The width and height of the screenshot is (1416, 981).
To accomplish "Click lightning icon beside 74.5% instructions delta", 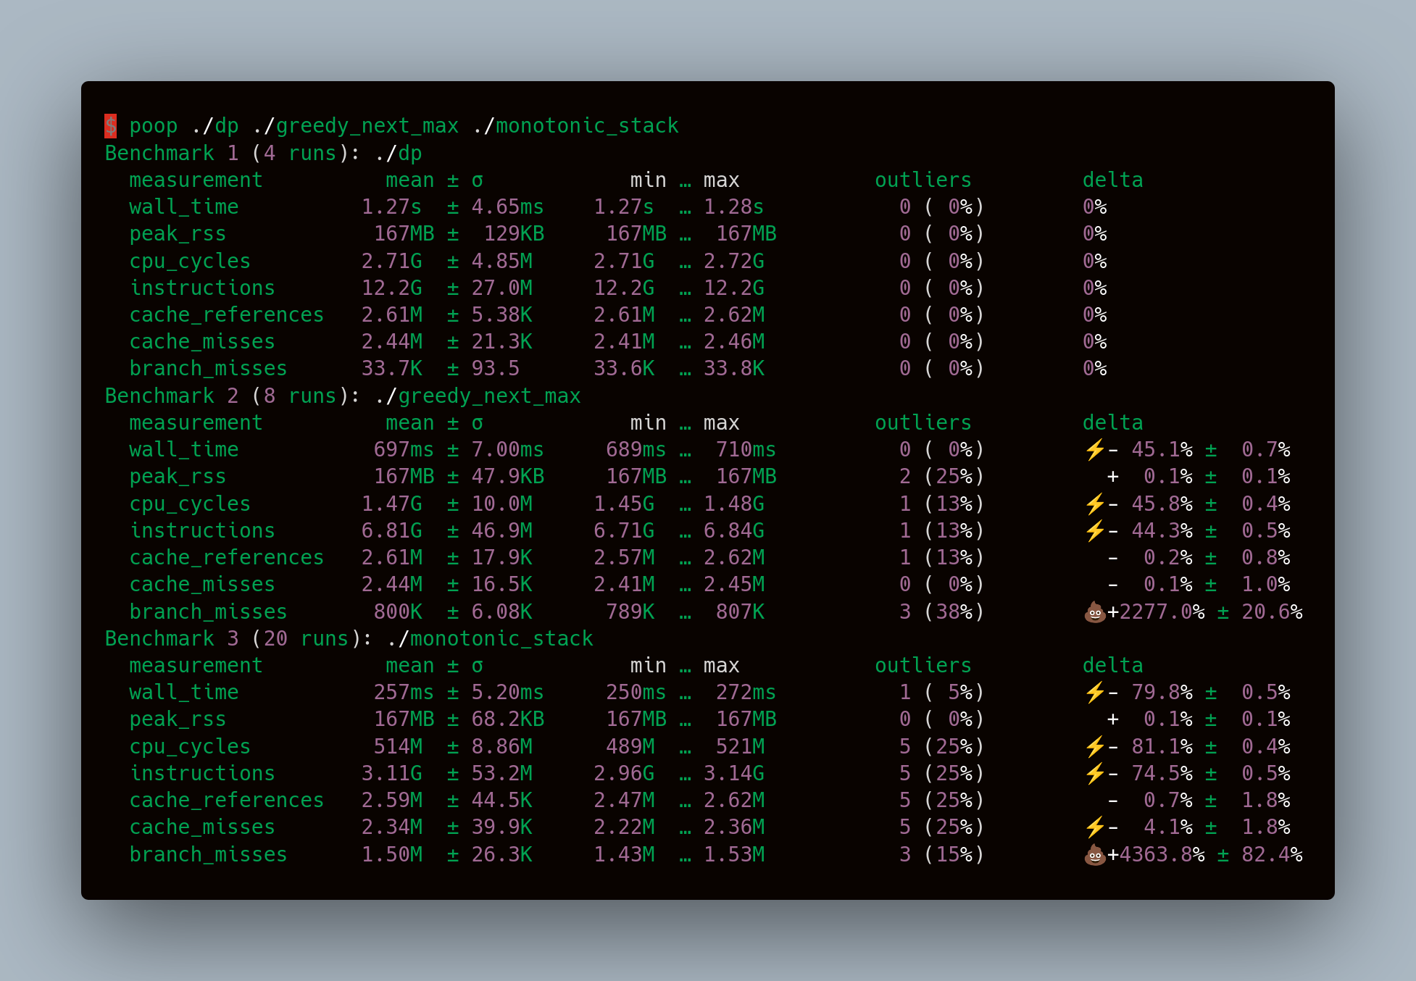I will coord(1094,773).
